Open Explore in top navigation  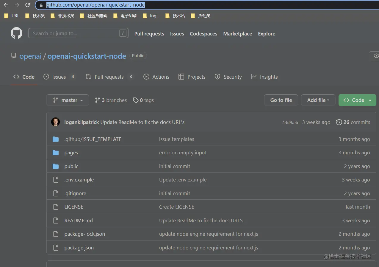(267, 34)
